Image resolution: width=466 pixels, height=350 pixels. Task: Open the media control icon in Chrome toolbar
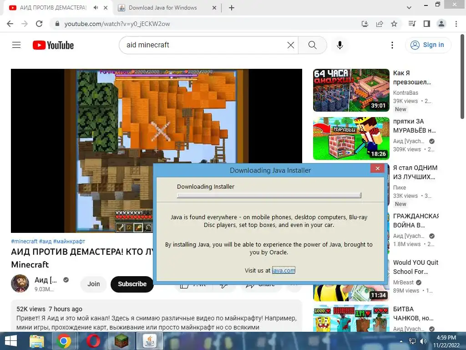412,24
